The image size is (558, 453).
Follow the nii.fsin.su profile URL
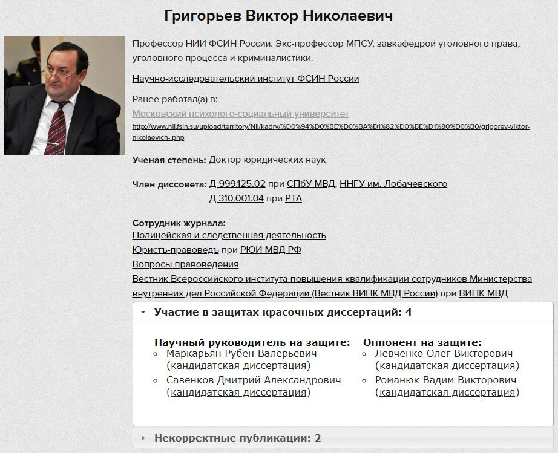[x=331, y=132]
